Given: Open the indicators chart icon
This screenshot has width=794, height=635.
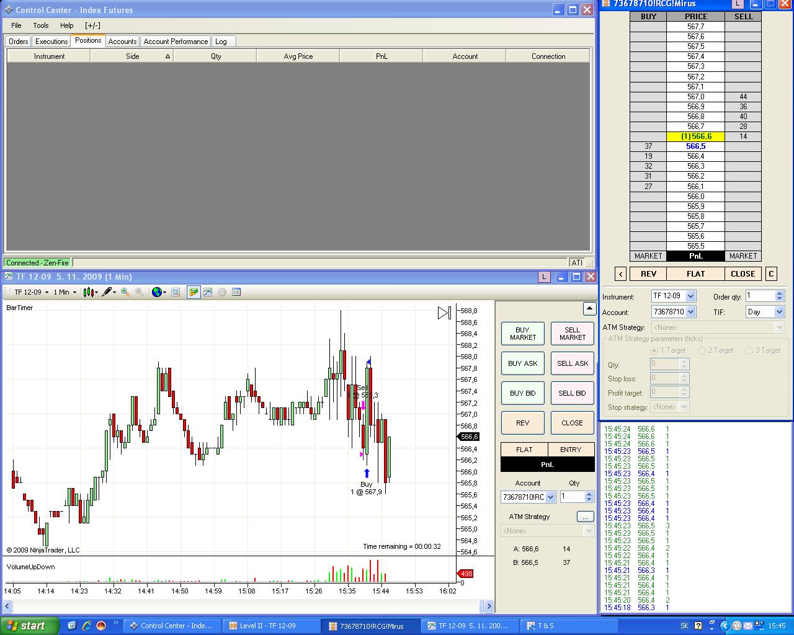Looking at the screenshot, I should pos(208,292).
